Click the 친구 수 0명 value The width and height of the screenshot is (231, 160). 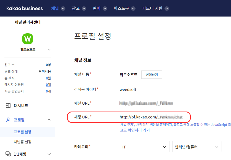[48, 65]
